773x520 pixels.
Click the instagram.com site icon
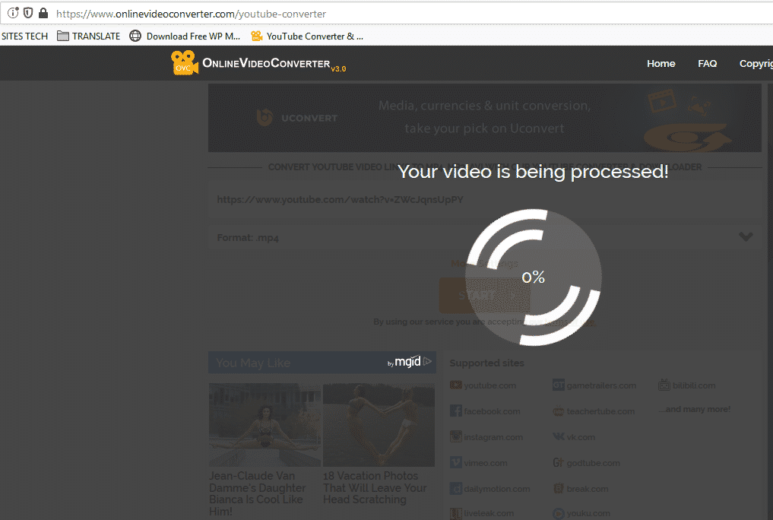455,436
